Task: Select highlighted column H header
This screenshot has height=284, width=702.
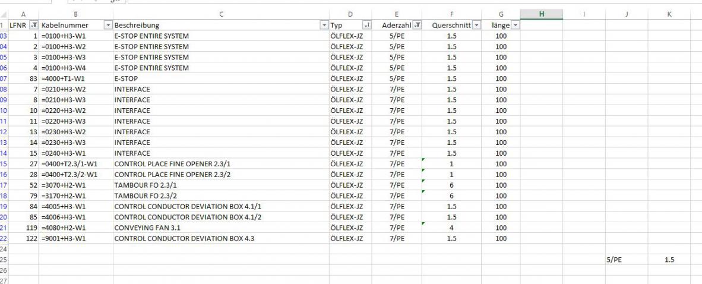Action: pos(541,14)
